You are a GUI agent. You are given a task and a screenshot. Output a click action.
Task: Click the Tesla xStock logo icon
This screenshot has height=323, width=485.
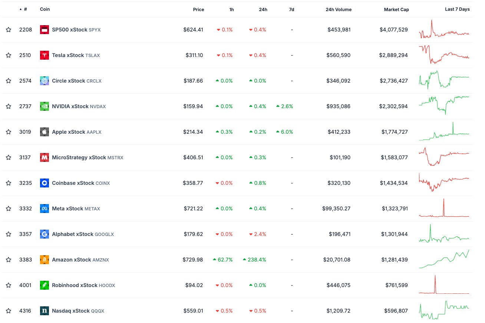point(44,55)
